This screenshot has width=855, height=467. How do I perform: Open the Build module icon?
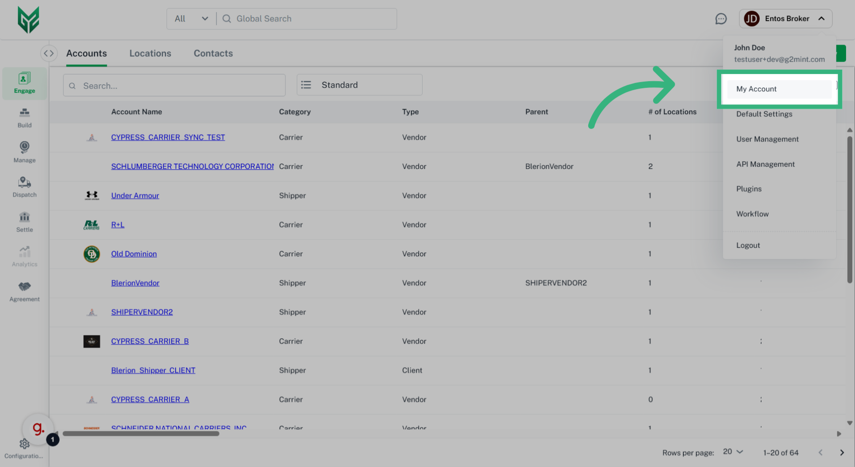24,118
